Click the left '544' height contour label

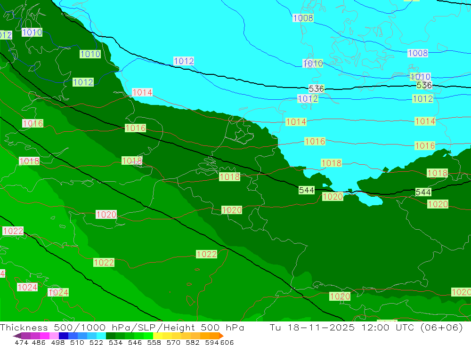307,190
